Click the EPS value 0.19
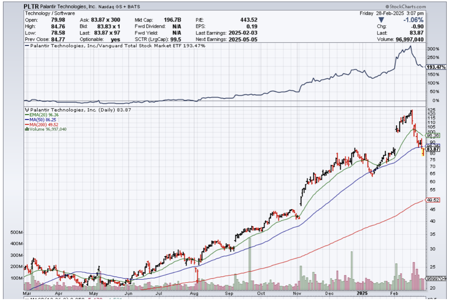Image resolution: width=452 pixels, height=301 pixels. click(x=252, y=26)
